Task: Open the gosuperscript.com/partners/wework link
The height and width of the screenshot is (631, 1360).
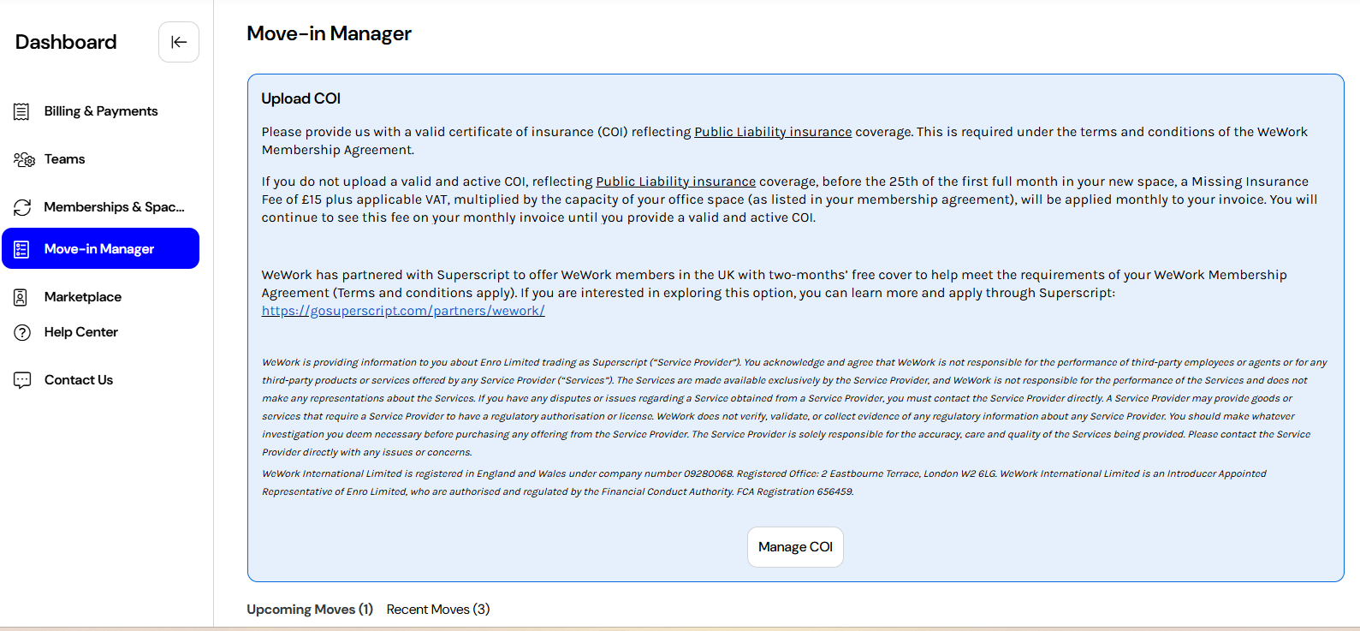Action: [x=403, y=311]
